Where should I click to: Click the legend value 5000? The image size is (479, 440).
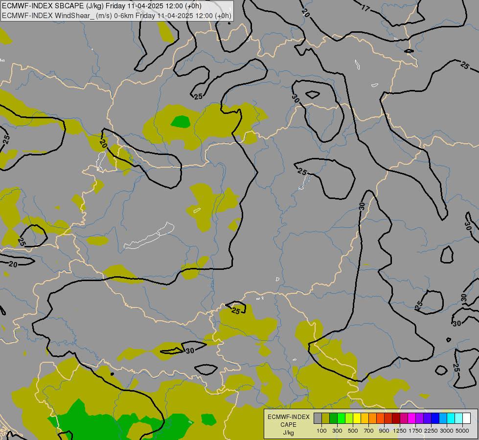click(462, 431)
